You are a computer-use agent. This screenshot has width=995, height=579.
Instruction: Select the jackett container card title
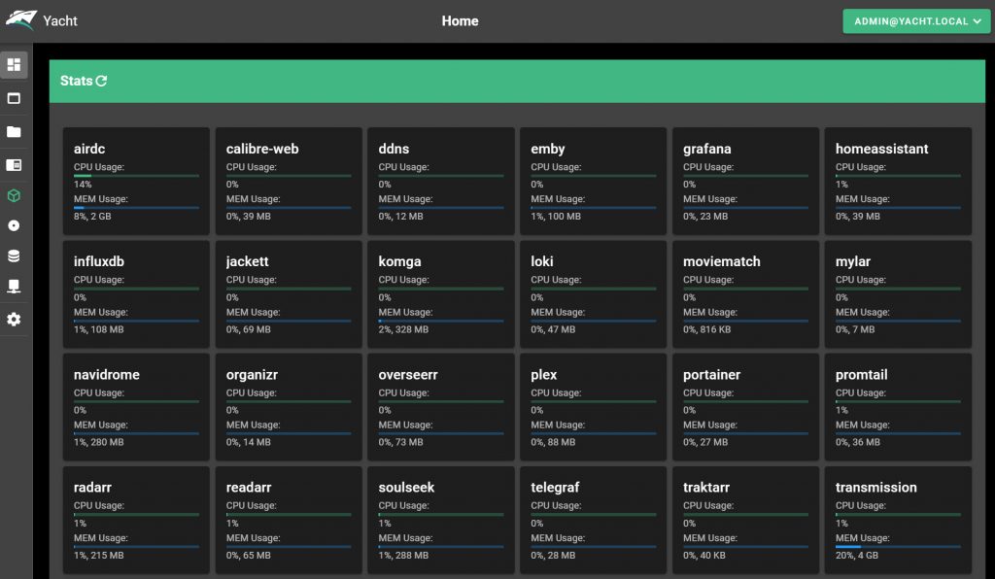tap(248, 261)
